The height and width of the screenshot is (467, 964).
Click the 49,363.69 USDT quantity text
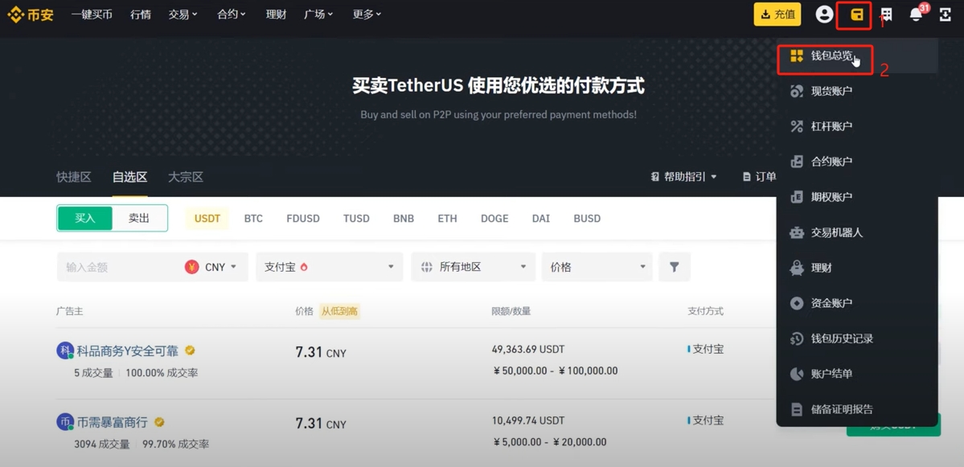[528, 349]
